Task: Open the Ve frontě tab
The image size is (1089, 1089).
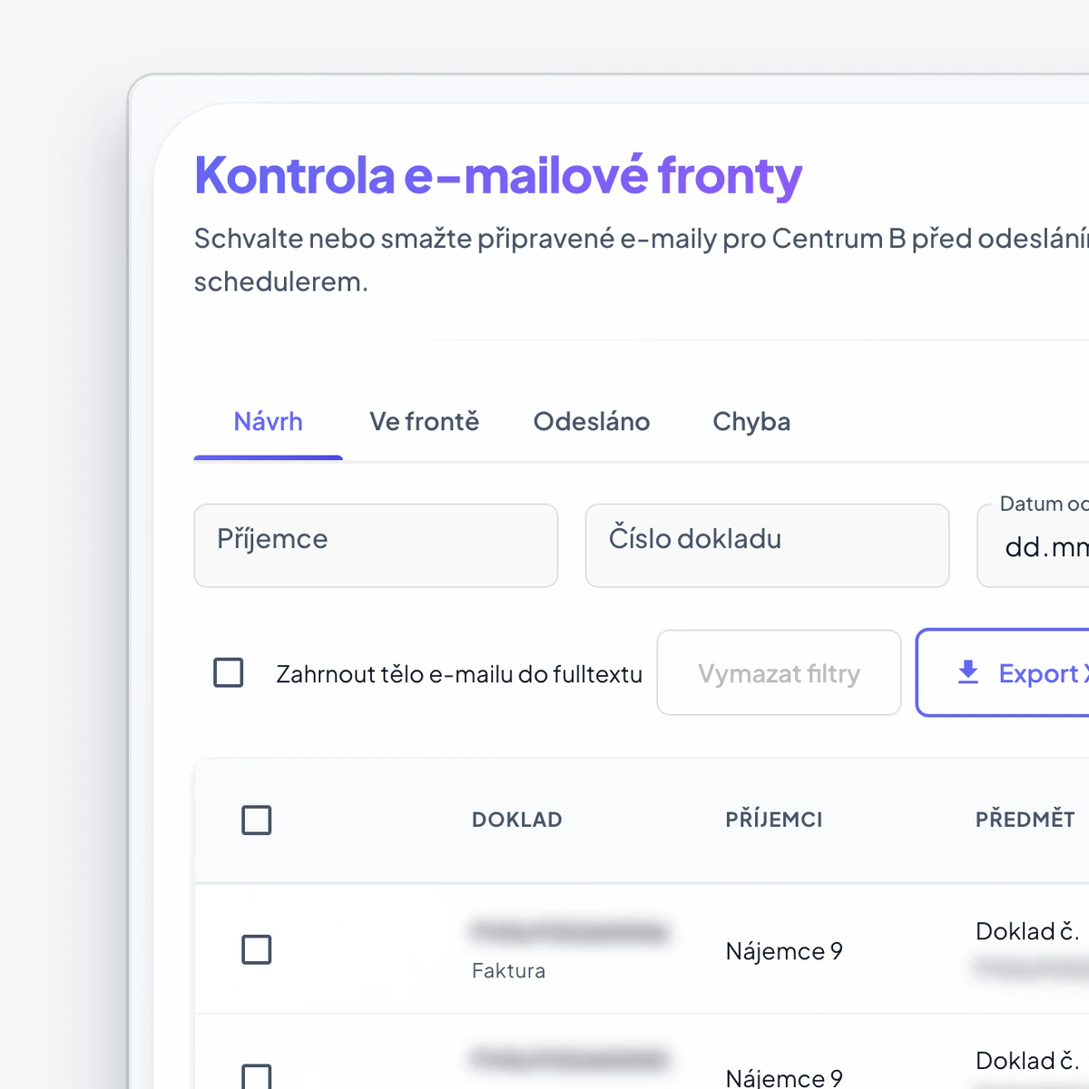Action: (x=424, y=422)
